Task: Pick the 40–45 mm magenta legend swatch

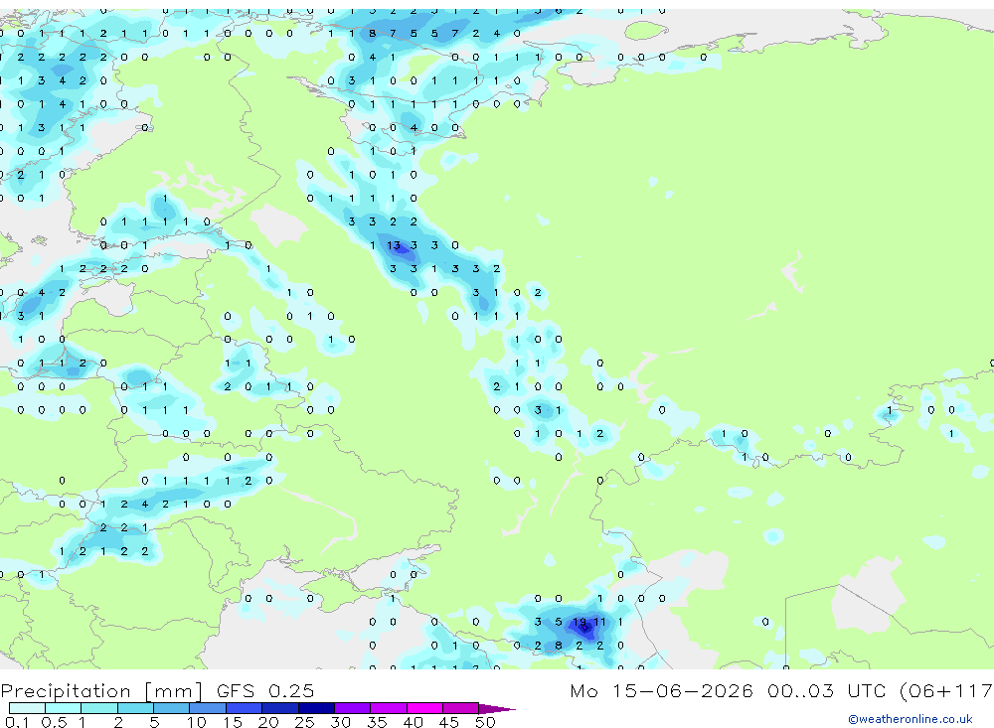Action: 424,708
